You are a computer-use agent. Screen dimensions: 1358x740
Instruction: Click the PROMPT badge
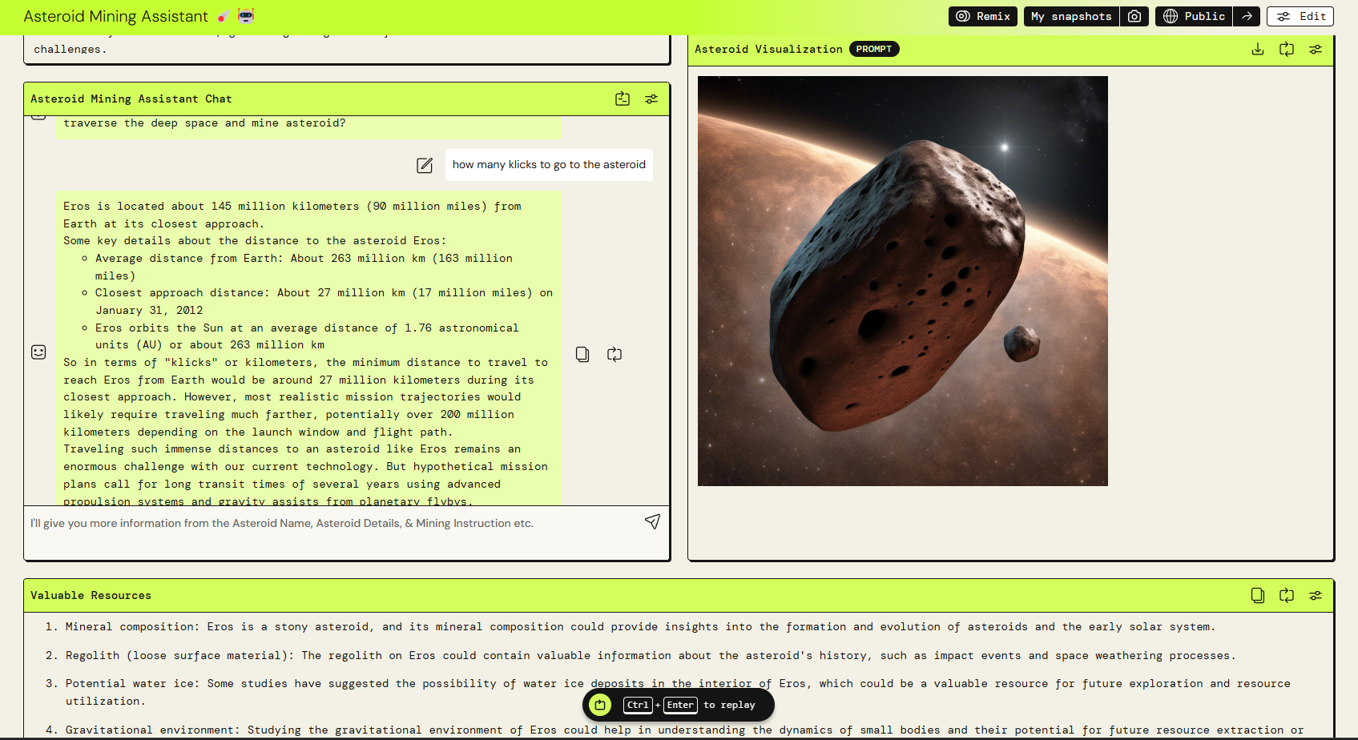874,50
